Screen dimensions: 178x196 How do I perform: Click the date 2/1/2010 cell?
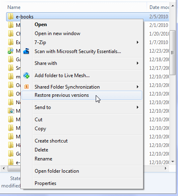158,25
